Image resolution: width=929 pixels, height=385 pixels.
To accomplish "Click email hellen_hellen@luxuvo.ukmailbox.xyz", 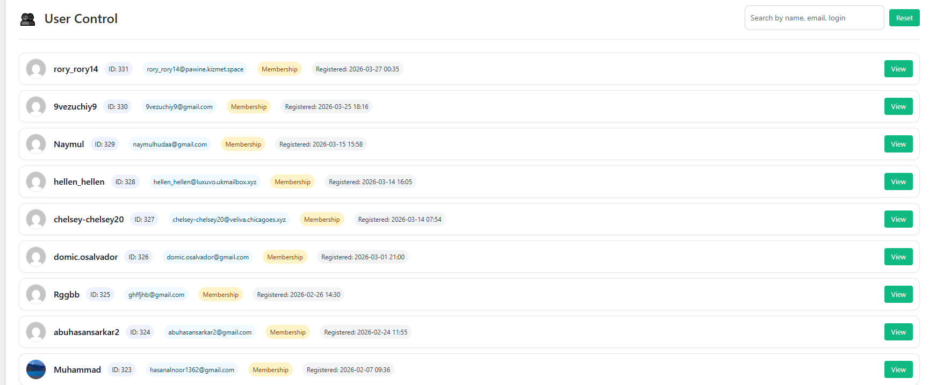I will [205, 182].
